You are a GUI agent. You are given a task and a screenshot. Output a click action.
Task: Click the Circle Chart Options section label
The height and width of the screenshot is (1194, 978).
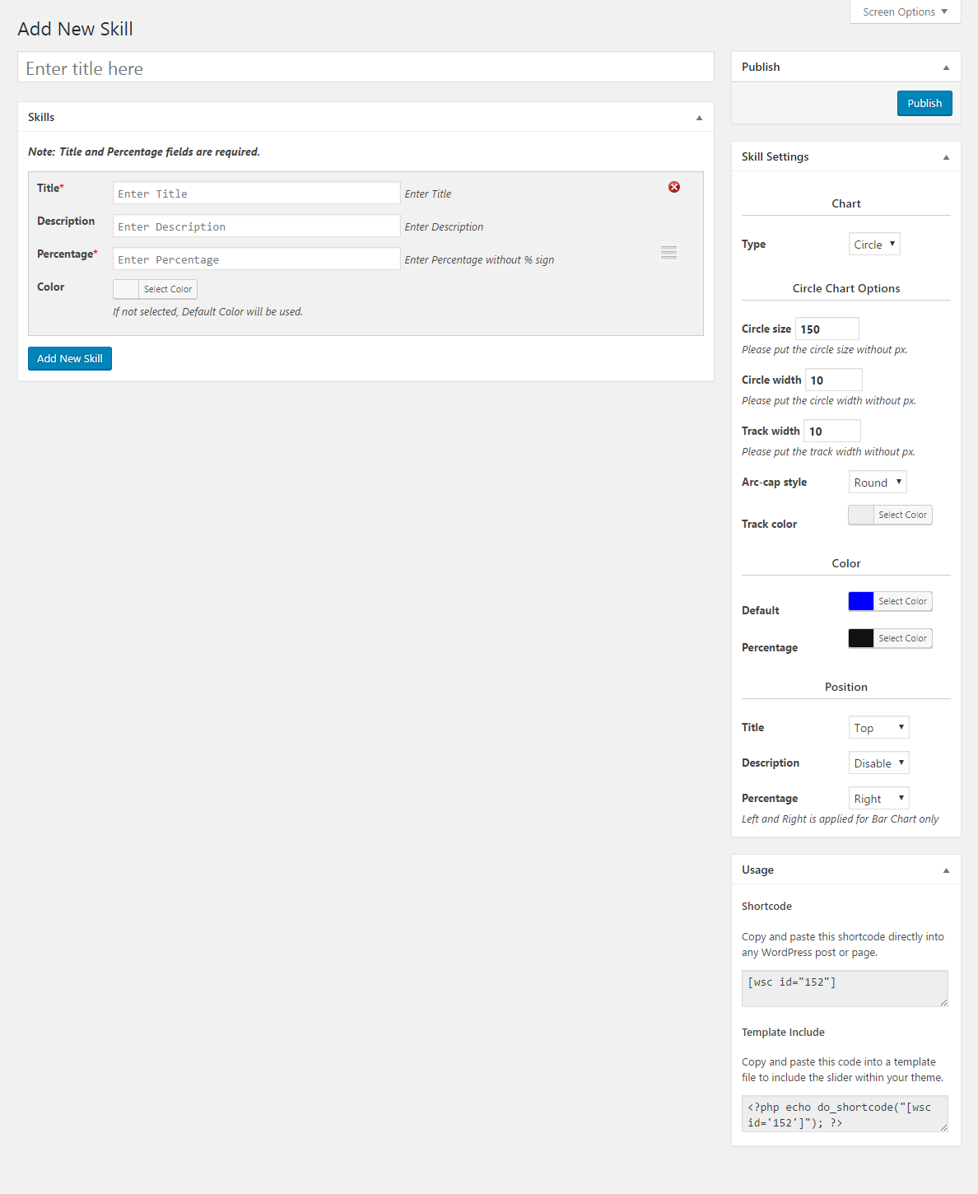pos(845,288)
